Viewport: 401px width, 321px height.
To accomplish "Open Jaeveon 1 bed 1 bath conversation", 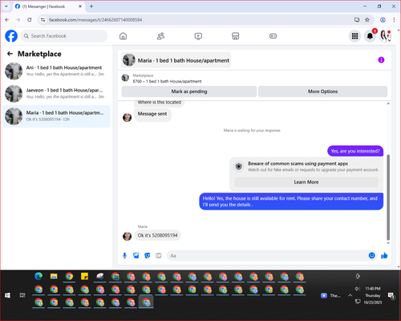I will click(x=56, y=93).
